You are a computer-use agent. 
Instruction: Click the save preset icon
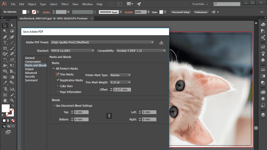pyautogui.click(x=161, y=43)
